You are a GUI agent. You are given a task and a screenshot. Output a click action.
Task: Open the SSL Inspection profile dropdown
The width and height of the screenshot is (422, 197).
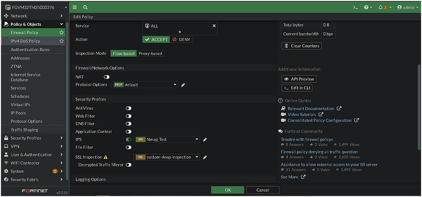[166, 157]
